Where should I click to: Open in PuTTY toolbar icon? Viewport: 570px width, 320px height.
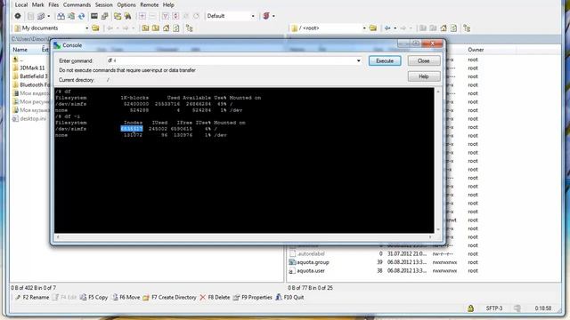pyautogui.click(x=105, y=16)
